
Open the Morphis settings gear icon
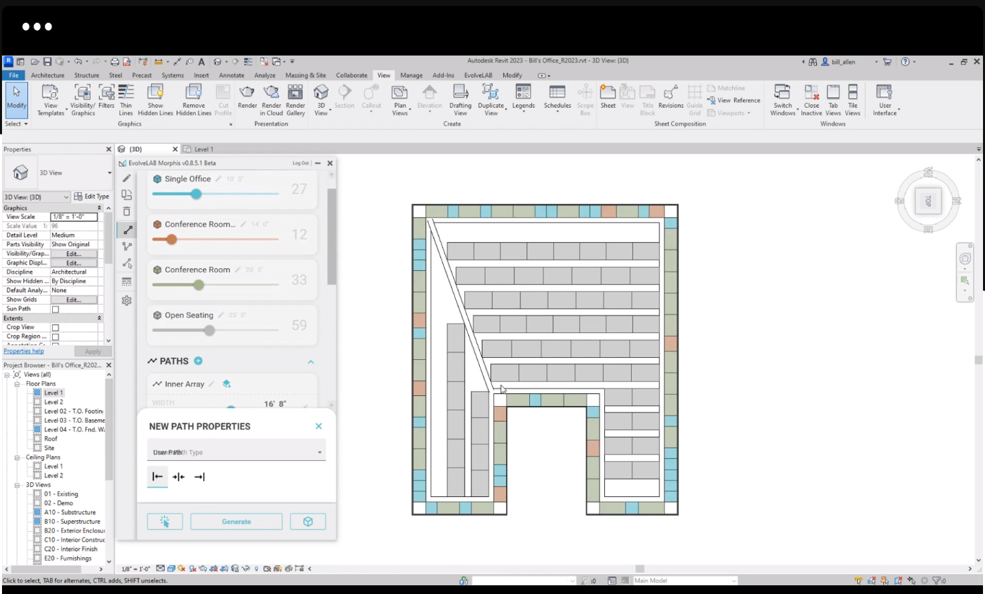pyautogui.click(x=126, y=301)
